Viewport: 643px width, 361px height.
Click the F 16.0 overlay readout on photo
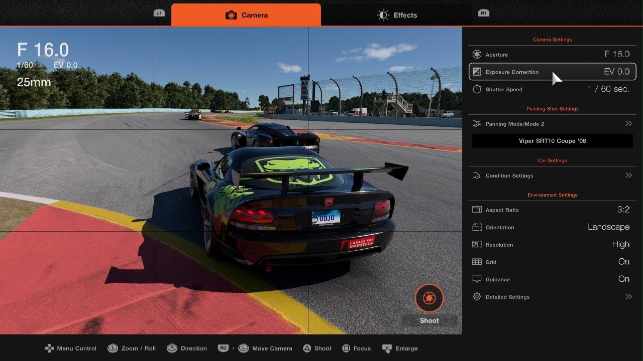[43, 50]
